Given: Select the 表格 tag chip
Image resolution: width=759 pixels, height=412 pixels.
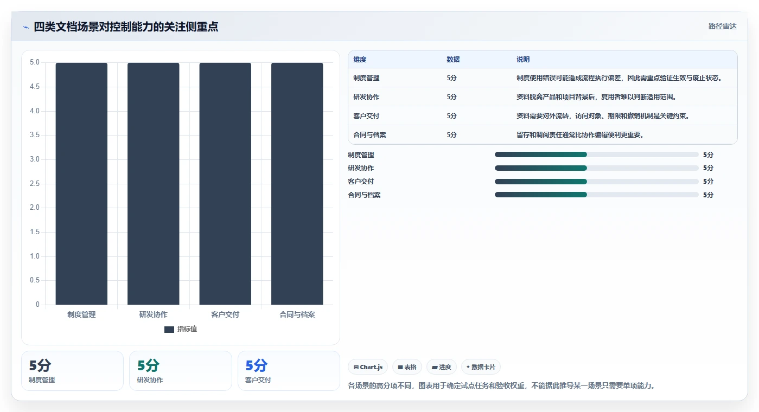Looking at the screenshot, I should tap(407, 367).
